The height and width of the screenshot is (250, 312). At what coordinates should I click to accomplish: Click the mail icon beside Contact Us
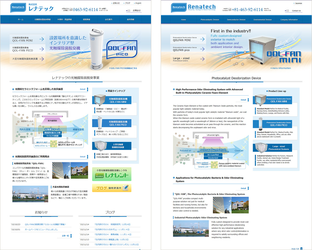coord(287,11)
